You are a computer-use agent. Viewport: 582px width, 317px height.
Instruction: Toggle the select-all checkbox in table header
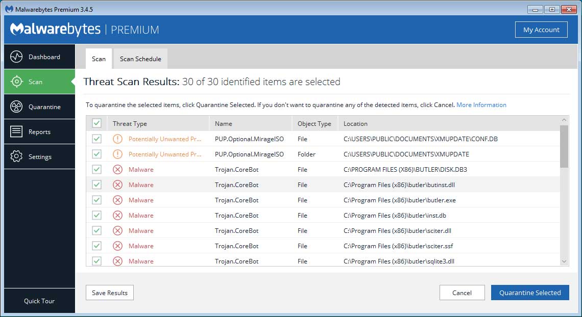click(96, 123)
